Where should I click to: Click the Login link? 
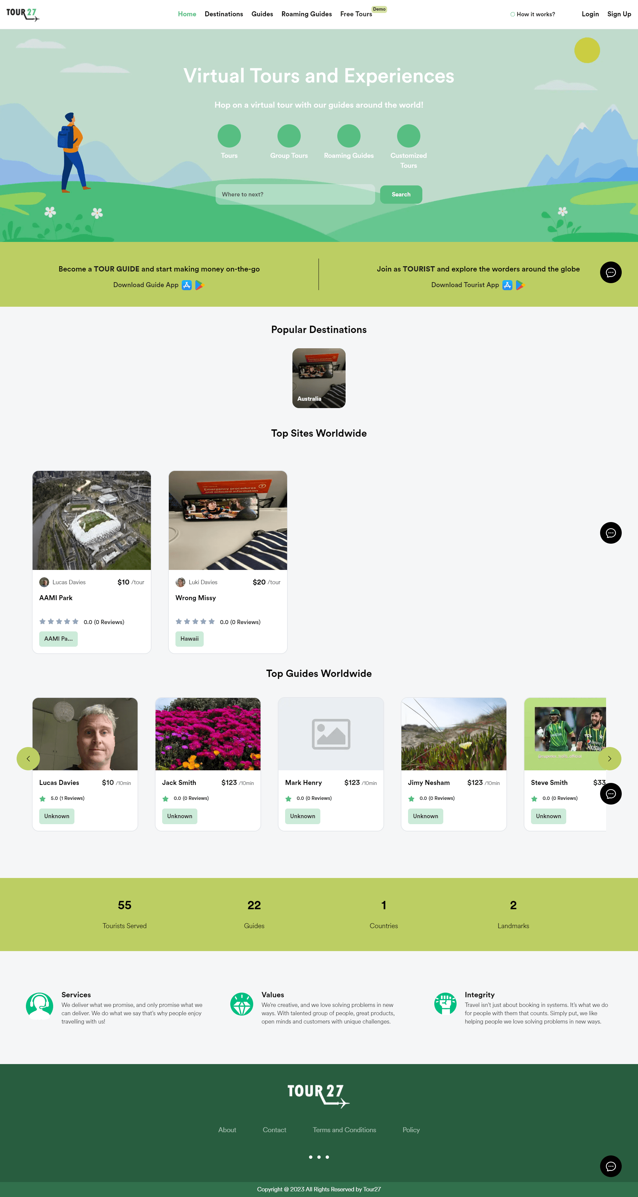[590, 14]
